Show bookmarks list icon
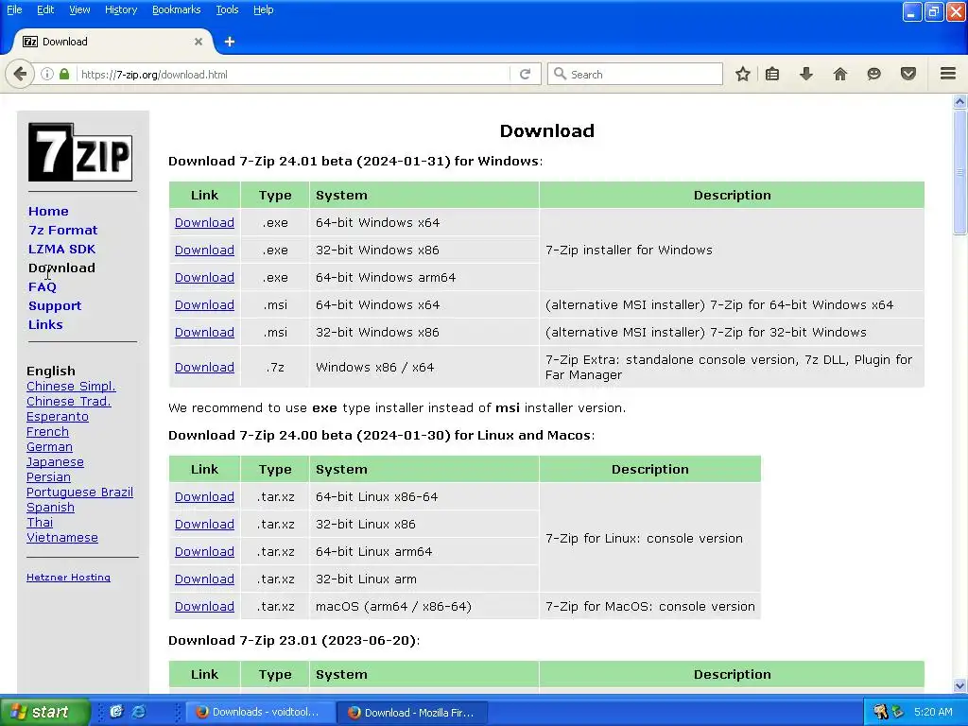The width and height of the screenshot is (968, 726). [772, 74]
